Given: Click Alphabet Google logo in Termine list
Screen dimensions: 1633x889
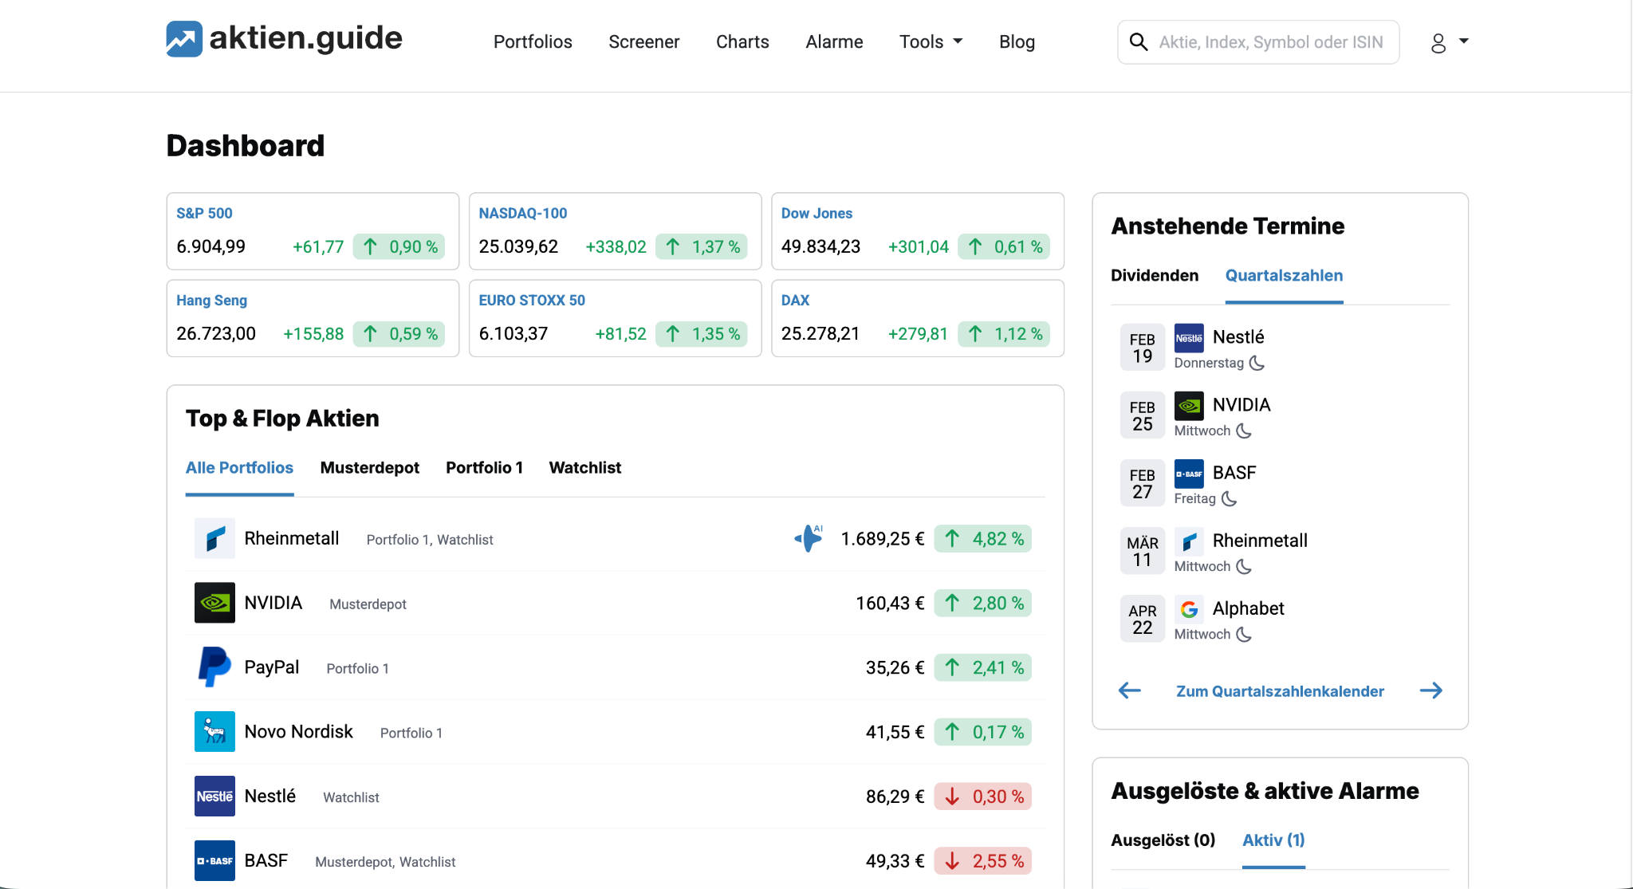Looking at the screenshot, I should click(1189, 610).
